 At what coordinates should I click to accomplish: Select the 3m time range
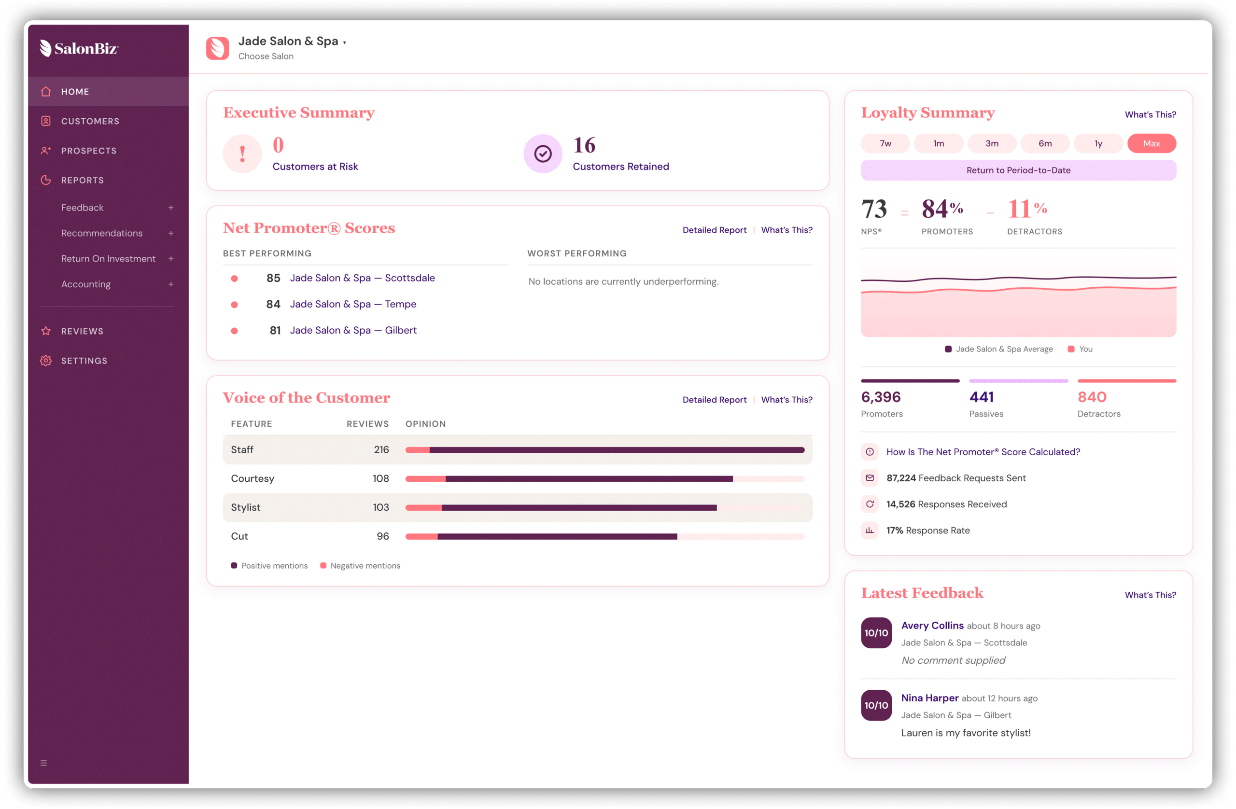(x=992, y=143)
